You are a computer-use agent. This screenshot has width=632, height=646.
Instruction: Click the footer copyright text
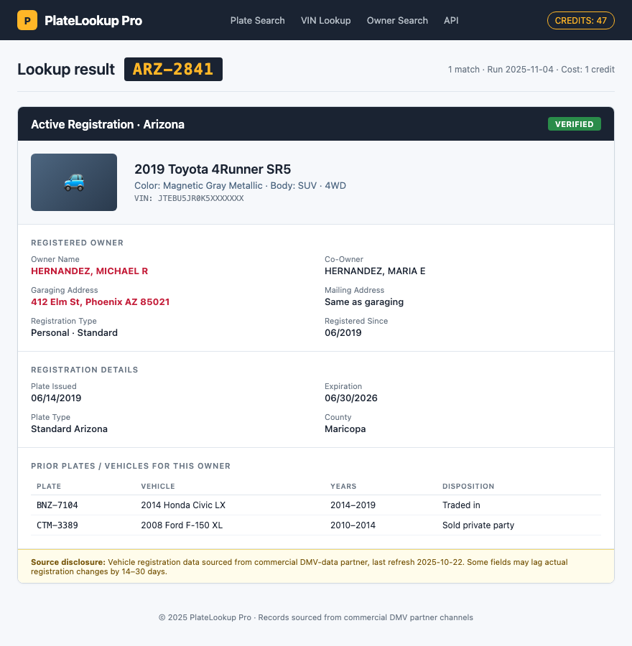coord(316,617)
